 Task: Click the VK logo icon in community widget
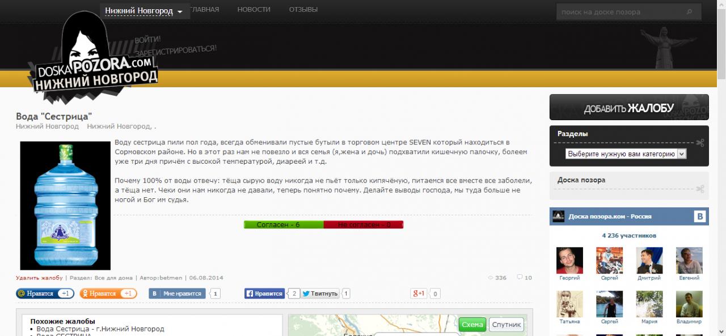tap(700, 216)
